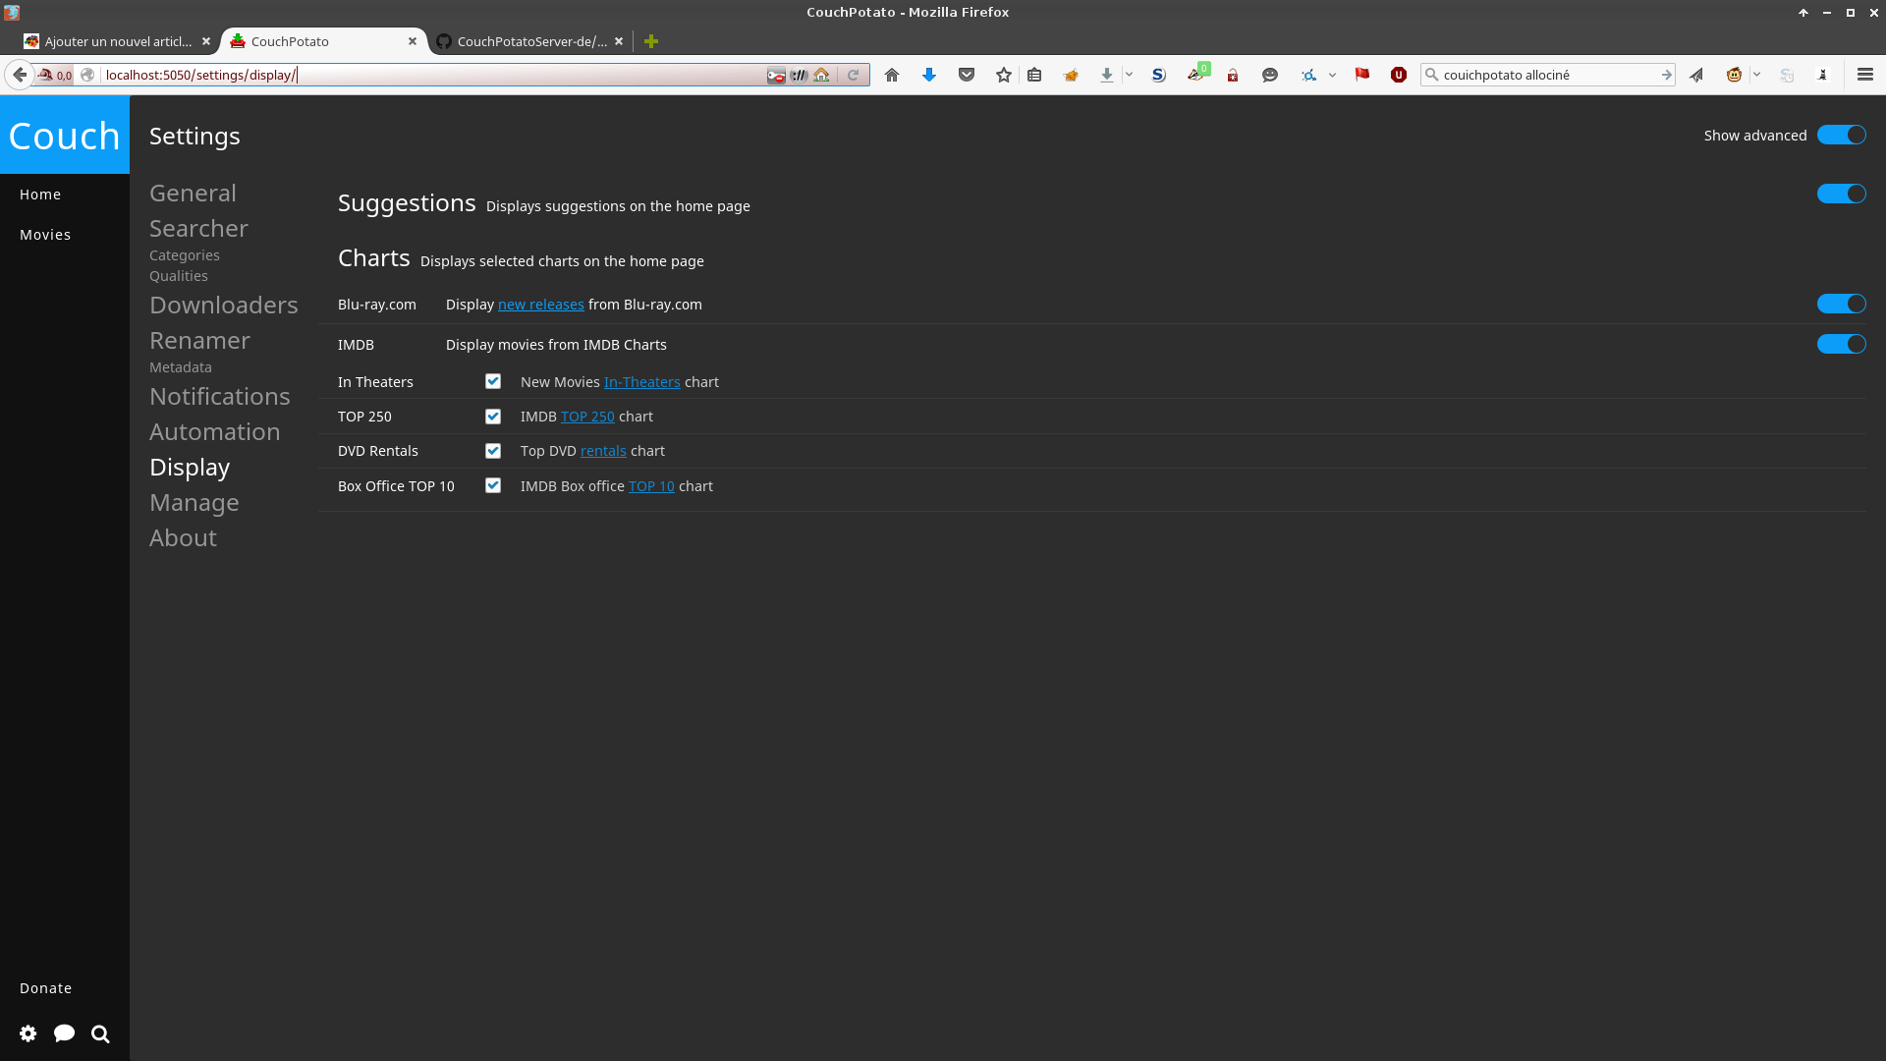The image size is (1886, 1061).
Task: Click the orange bird extension icon
Action: pos(1072,75)
